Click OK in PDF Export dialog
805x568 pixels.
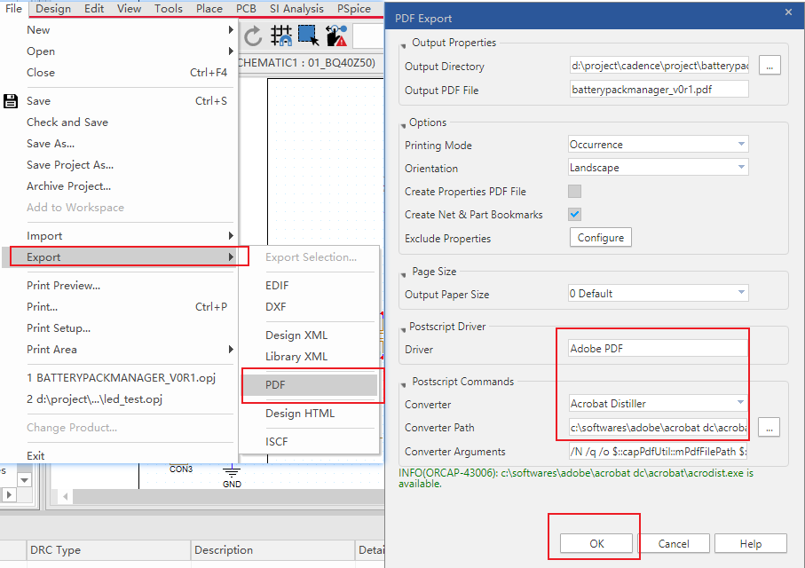pos(596,543)
